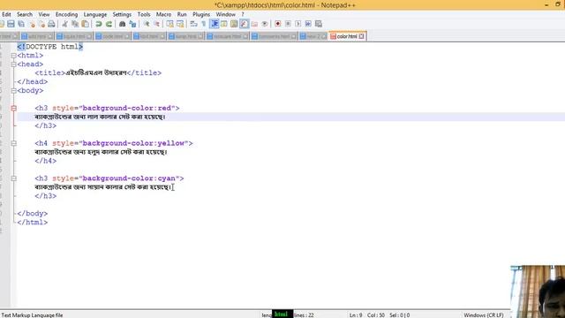
Task: Toggle the Monitoring eye icon
Action: [265, 24]
